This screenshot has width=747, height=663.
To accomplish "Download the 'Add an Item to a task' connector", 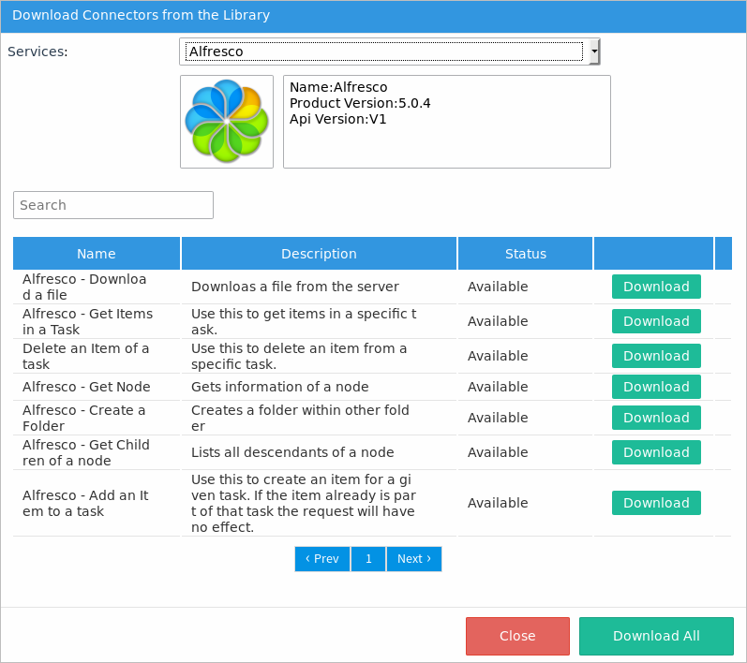I will tap(656, 503).
